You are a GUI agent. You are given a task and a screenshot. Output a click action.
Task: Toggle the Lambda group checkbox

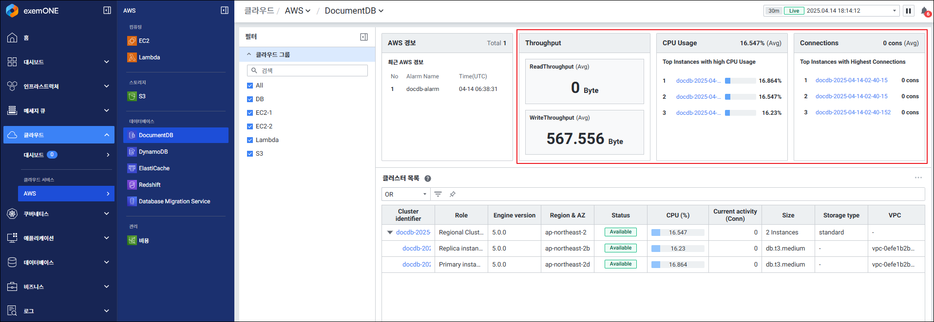pos(250,140)
